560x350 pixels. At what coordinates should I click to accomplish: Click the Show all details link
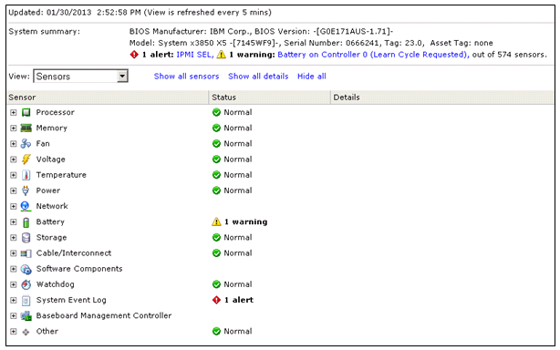[258, 77]
